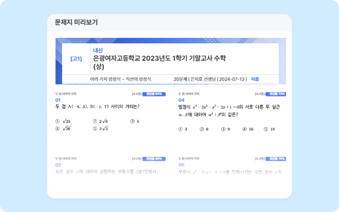The width and height of the screenshot is (339, 212).
Task: Click the 정답률 73% badge
Action: (x=275, y=94)
